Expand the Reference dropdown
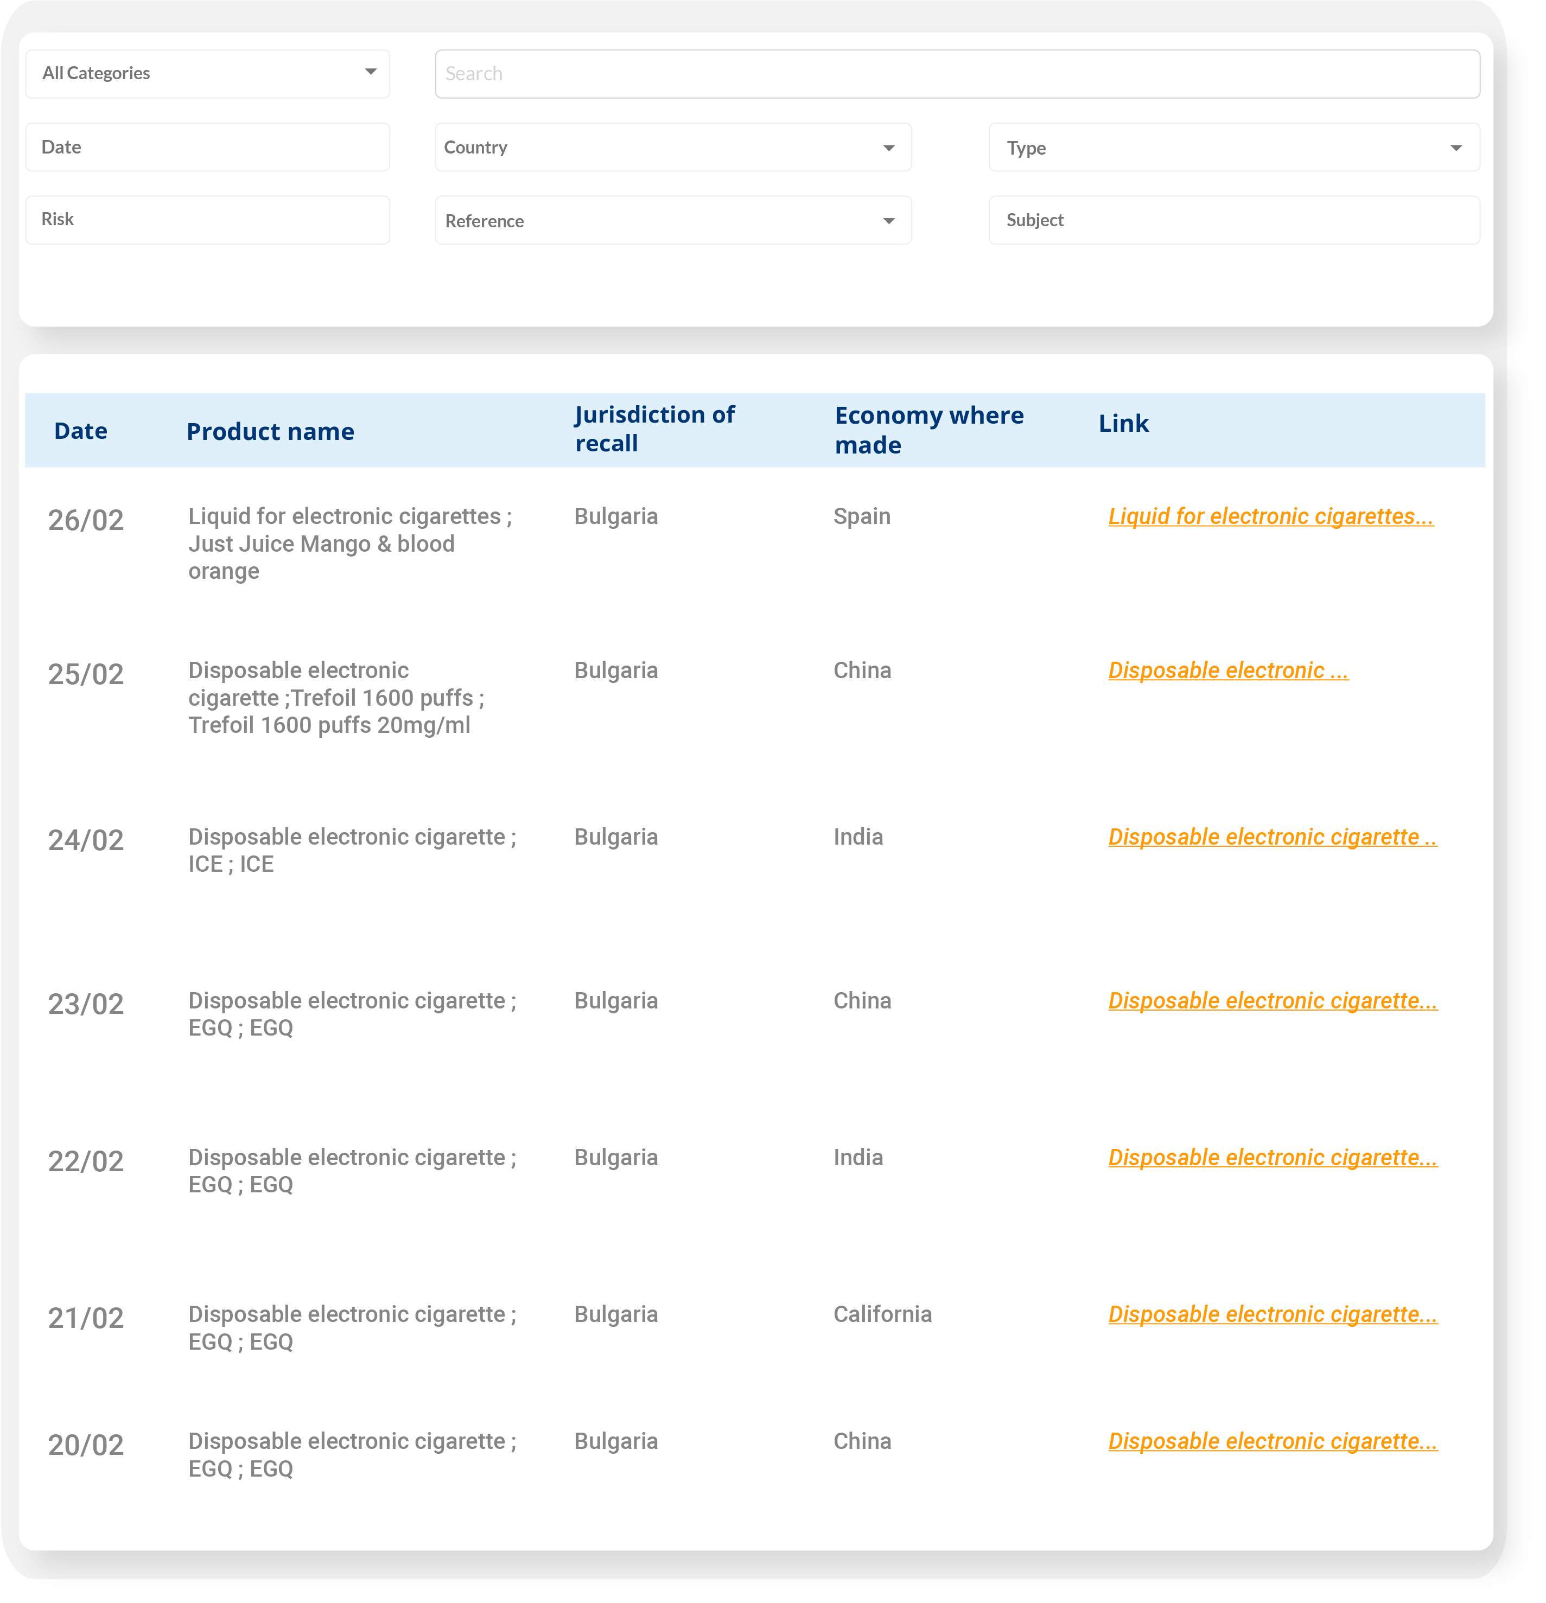This screenshot has width=1546, height=1603. (672, 221)
